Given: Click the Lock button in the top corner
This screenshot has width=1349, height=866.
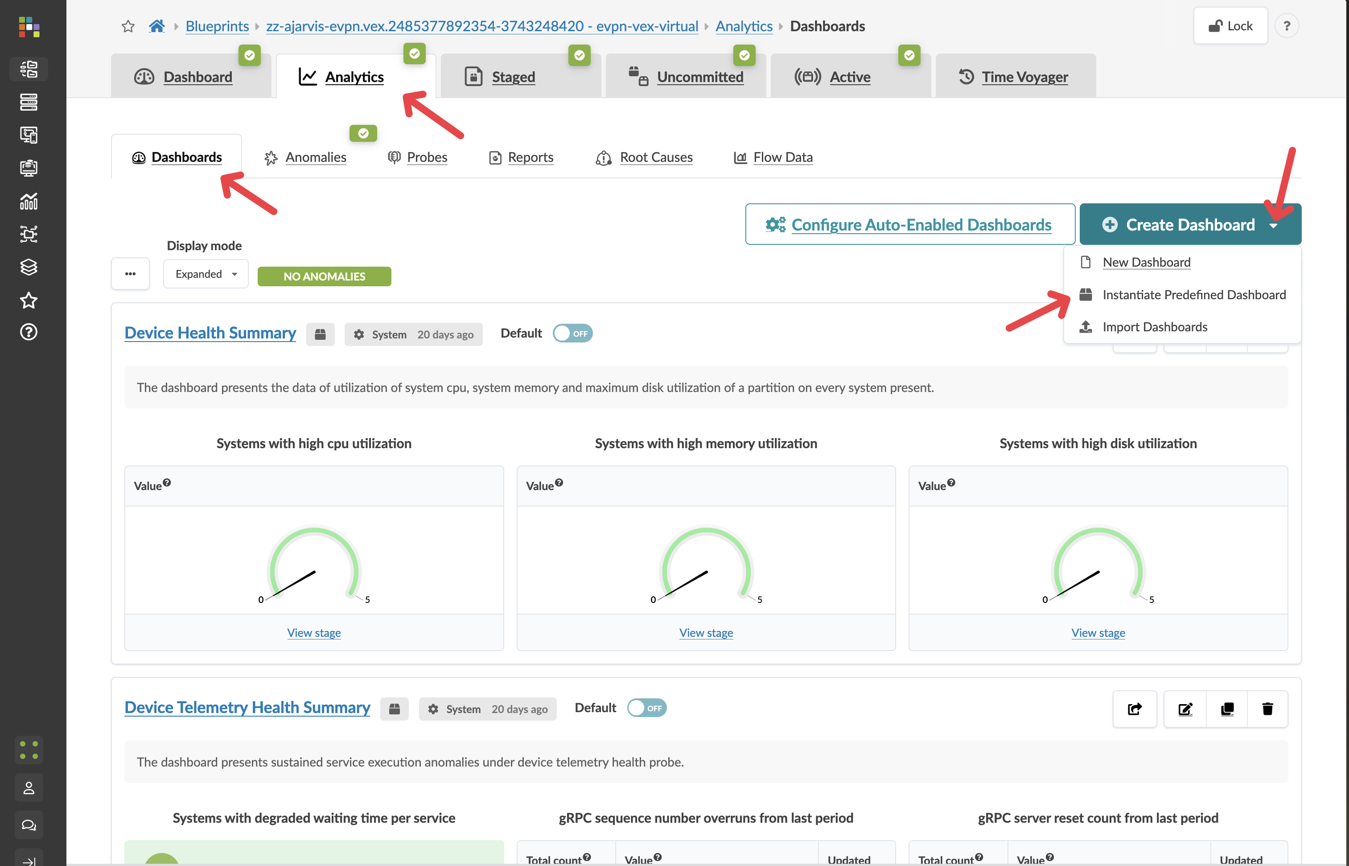Looking at the screenshot, I should (1230, 25).
